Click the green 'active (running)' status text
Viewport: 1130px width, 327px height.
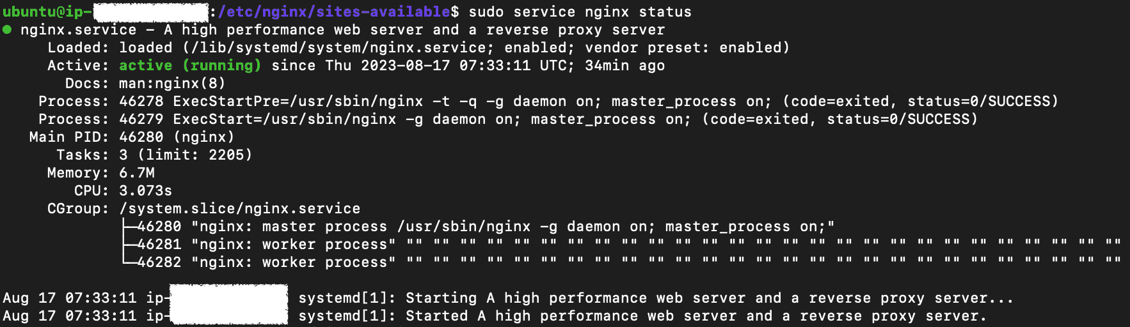[190, 65]
